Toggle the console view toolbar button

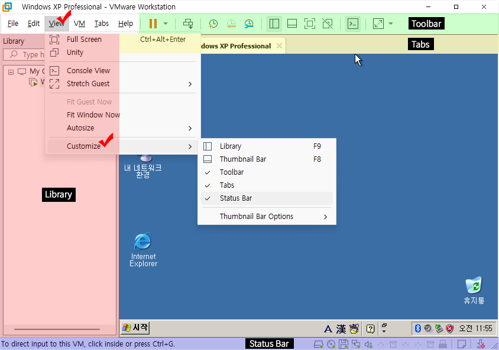click(353, 24)
